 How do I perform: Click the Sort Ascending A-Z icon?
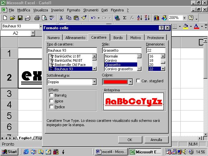140,18
